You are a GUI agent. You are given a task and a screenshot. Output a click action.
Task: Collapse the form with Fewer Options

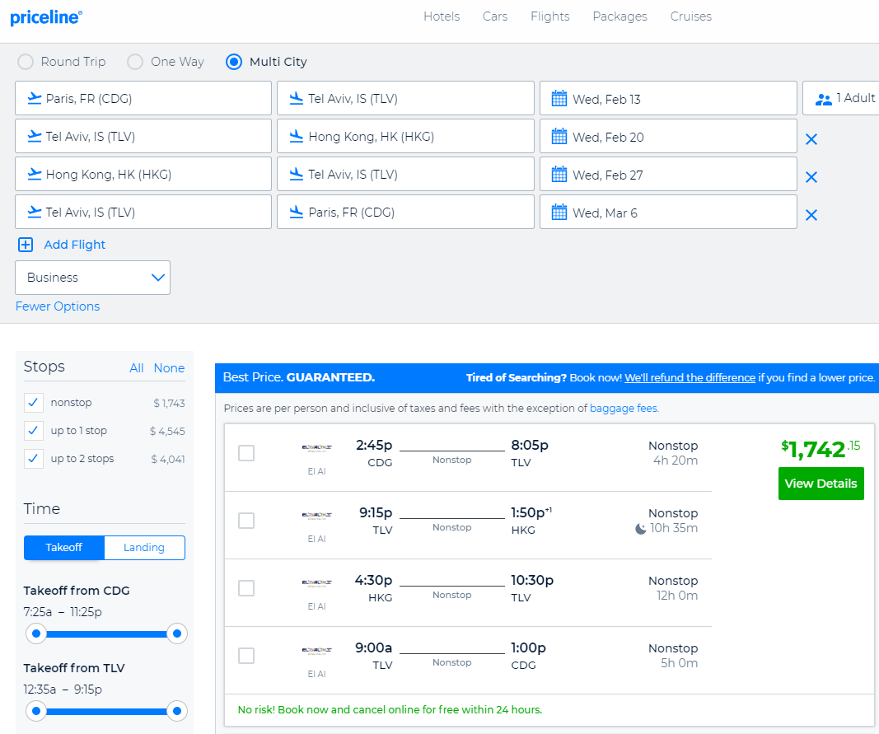click(58, 306)
